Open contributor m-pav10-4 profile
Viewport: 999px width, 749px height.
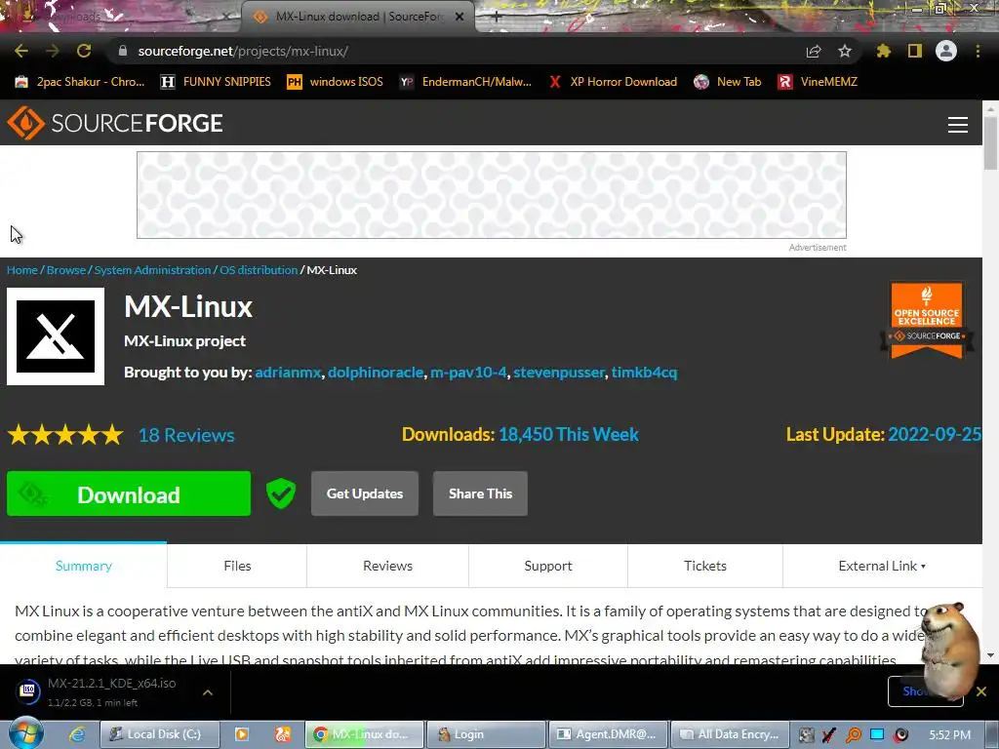point(468,372)
